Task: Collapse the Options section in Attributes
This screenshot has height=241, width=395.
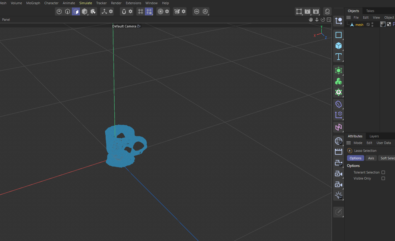Action: click(353, 165)
